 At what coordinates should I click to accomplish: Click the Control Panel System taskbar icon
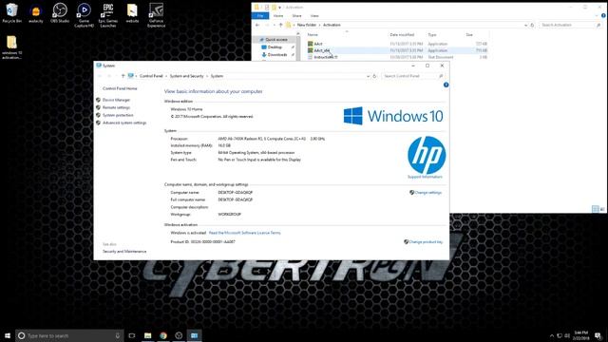194,335
